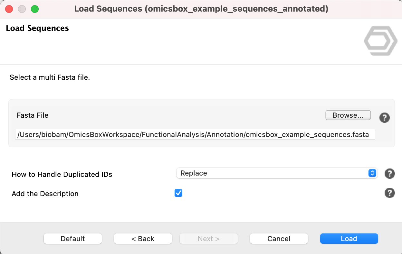
Task: Click the Add the Description label
Action: pyautogui.click(x=45, y=194)
